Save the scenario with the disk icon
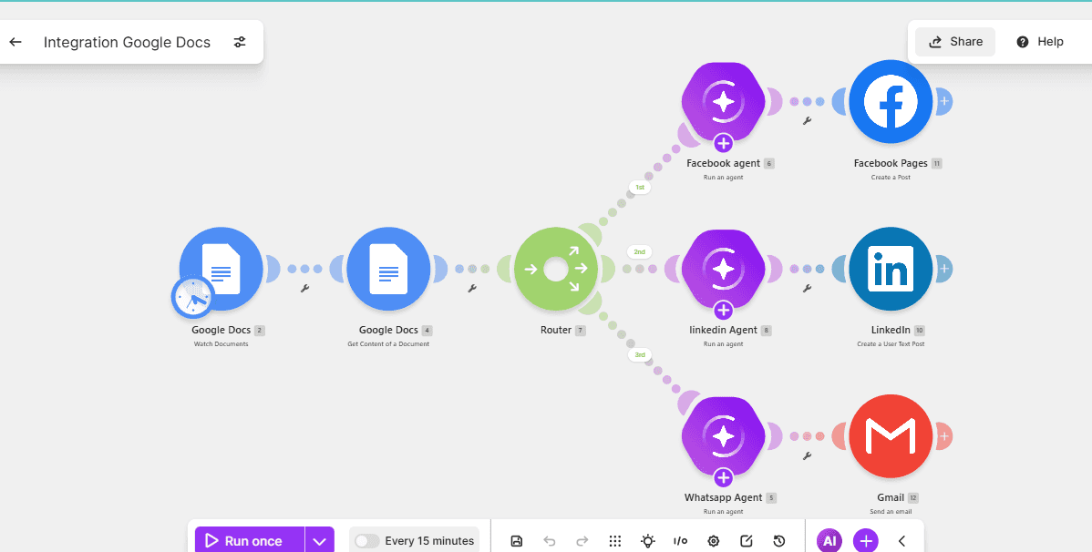The image size is (1092, 552). click(517, 541)
